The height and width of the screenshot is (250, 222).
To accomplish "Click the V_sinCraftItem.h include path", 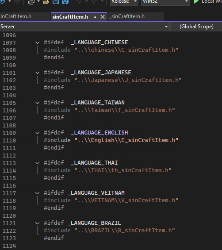I will pyautogui.click(x=126, y=200).
